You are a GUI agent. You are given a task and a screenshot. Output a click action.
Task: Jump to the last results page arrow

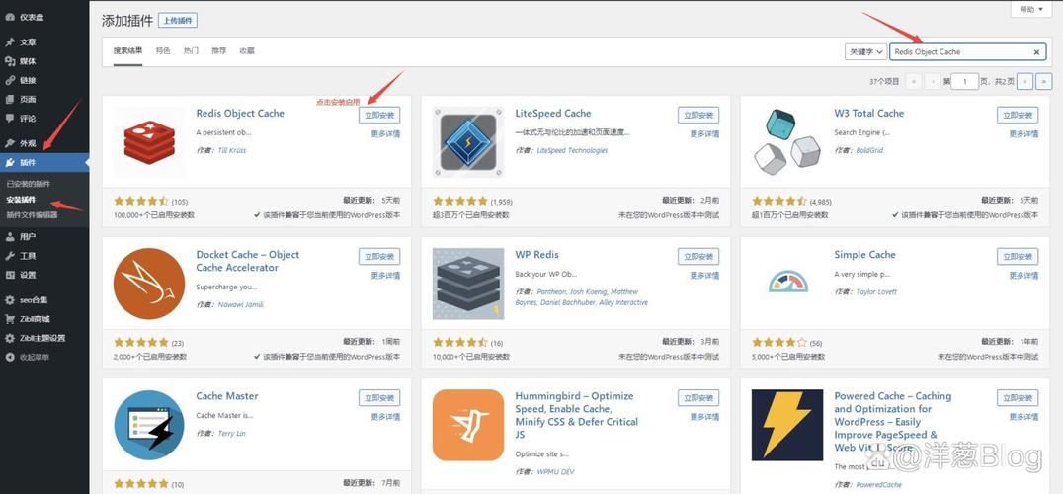tap(1042, 81)
